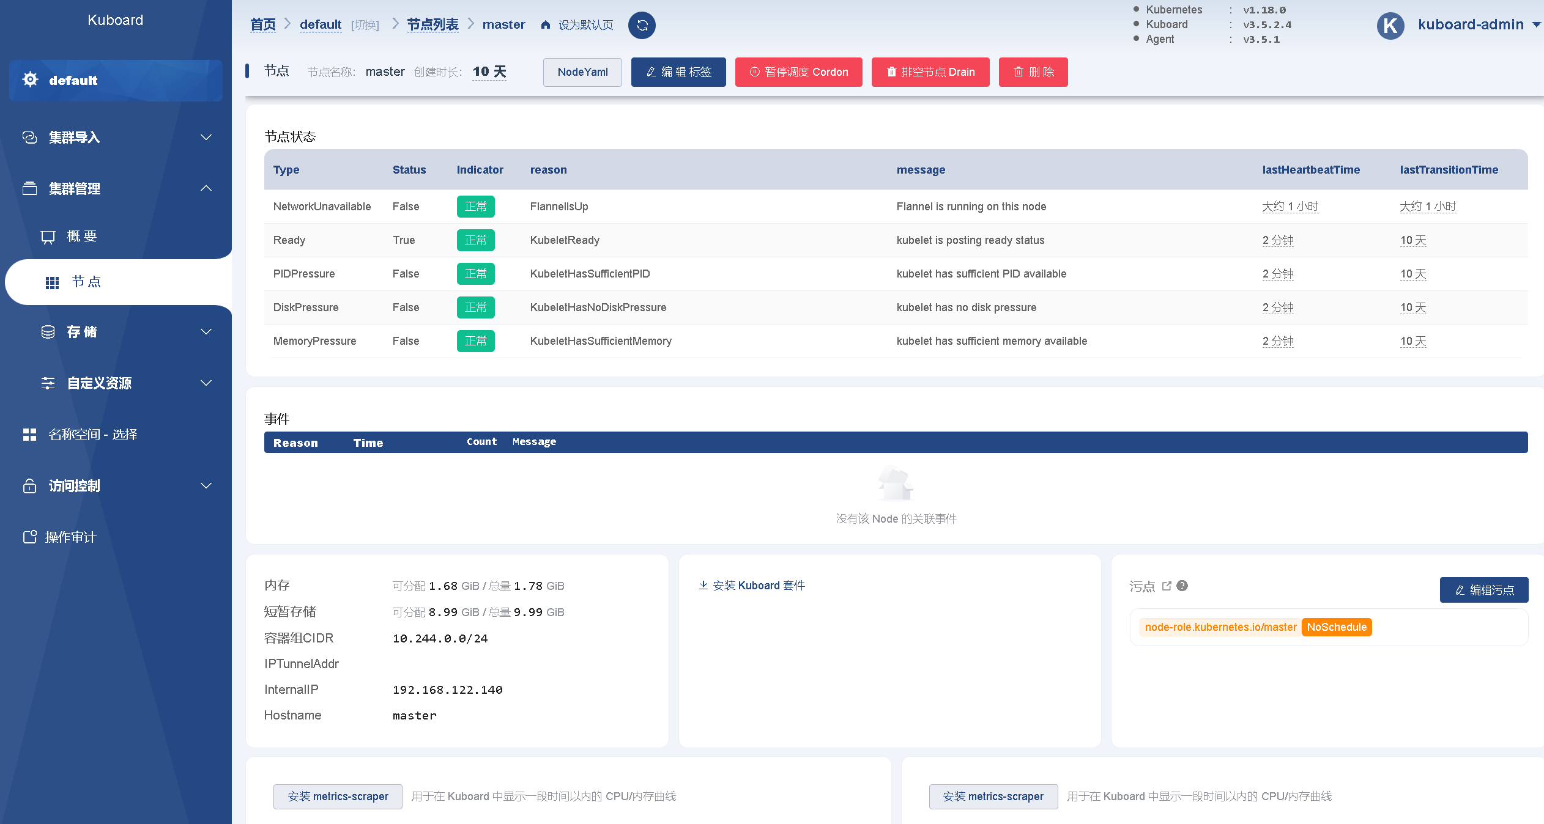1544x824 pixels.
Task: Click the 编辑污点 button
Action: pos(1484,590)
